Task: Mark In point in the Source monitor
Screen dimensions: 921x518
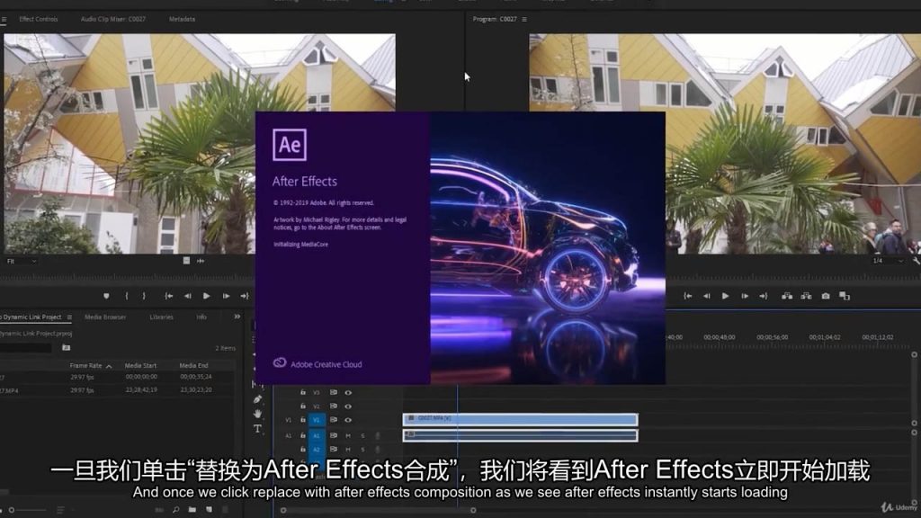Action: coord(126,296)
